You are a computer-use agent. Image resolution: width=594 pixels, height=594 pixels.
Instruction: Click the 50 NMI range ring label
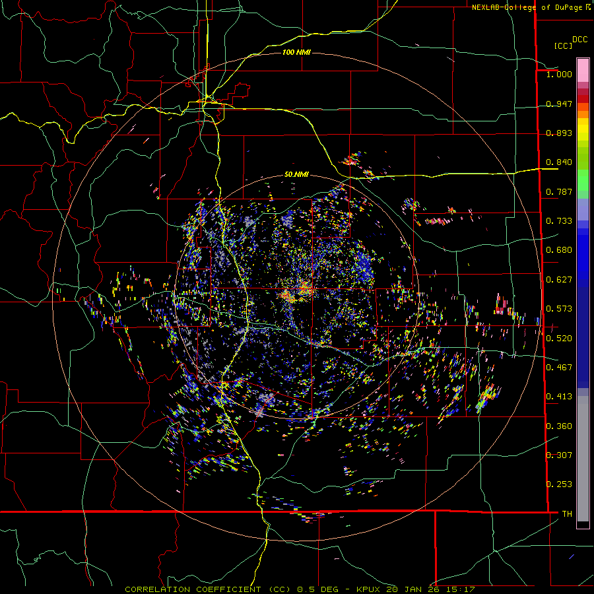(x=296, y=175)
